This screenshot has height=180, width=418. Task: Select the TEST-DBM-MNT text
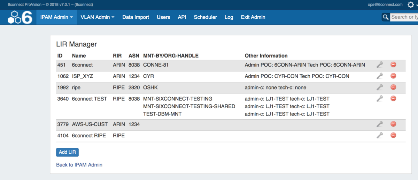click(x=162, y=114)
